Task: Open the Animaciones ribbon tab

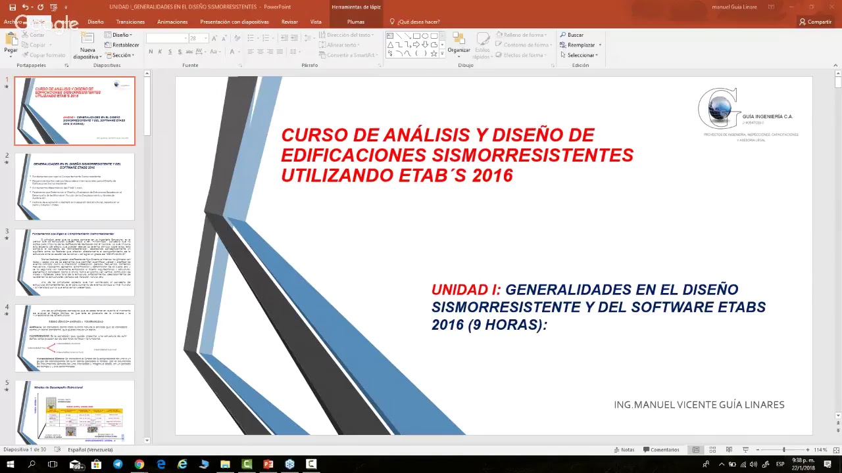Action: (172, 22)
